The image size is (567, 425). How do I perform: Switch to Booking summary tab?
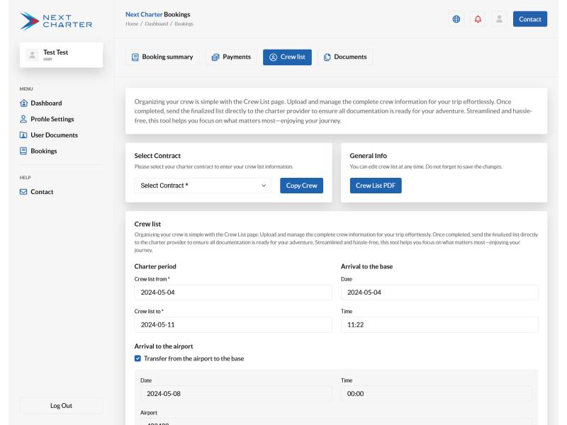(162, 57)
